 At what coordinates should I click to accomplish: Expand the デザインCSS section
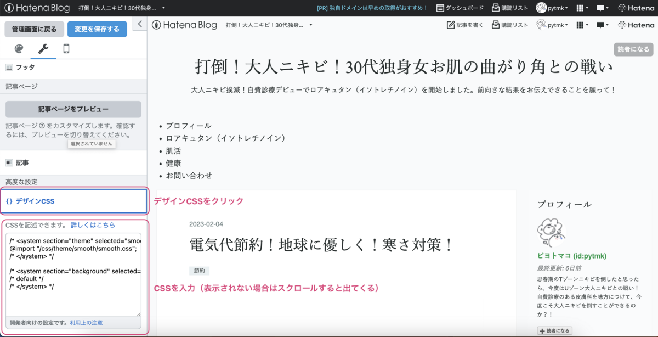(73, 201)
